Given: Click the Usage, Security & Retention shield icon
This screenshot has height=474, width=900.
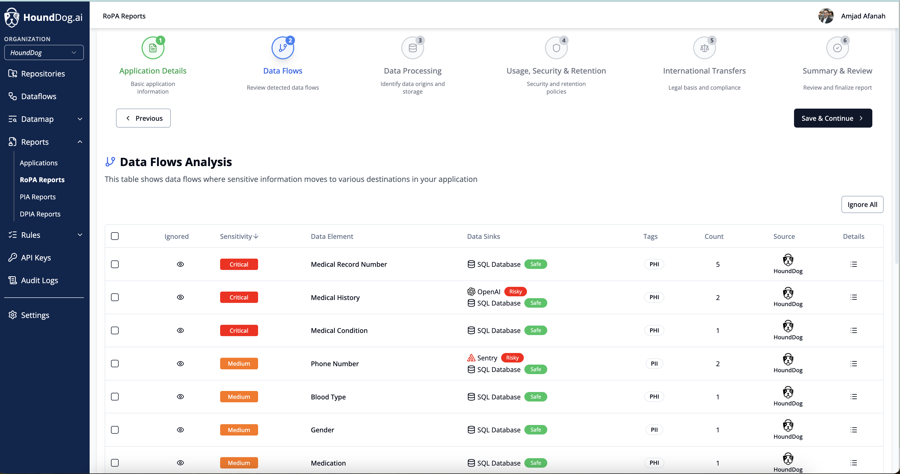Looking at the screenshot, I should tap(556, 48).
